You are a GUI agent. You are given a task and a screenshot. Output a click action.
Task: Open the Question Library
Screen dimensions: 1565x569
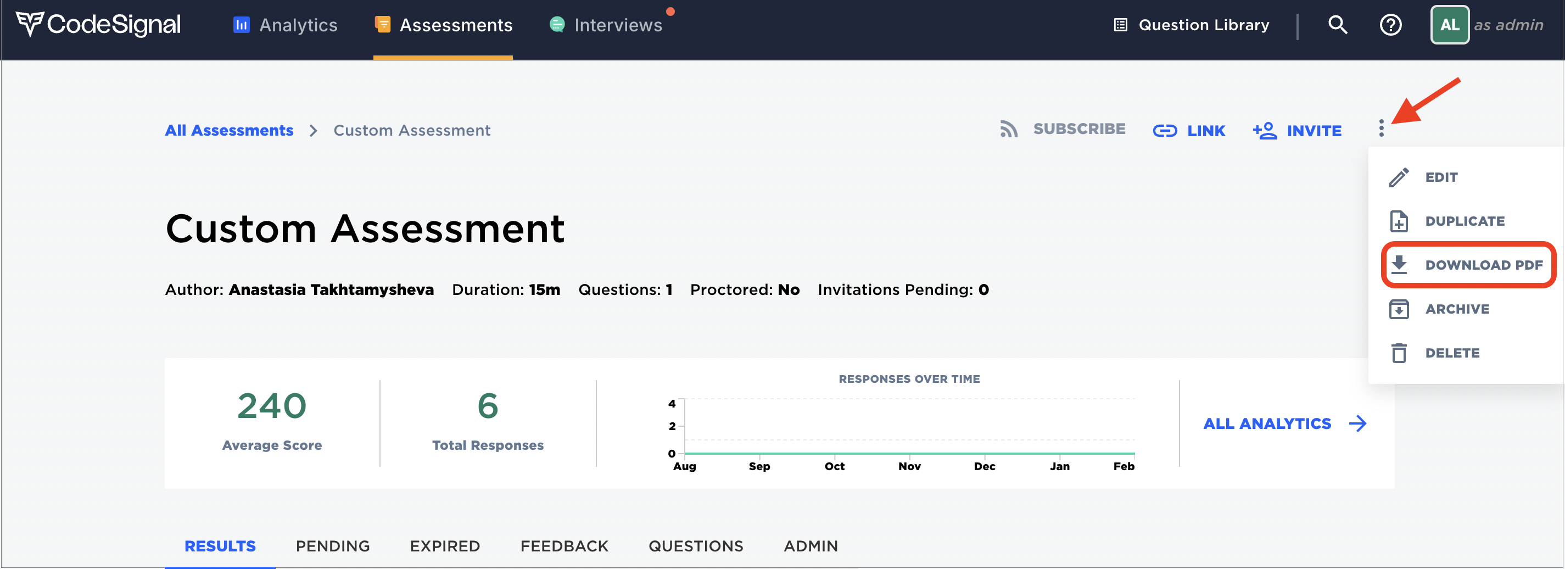click(x=1192, y=25)
